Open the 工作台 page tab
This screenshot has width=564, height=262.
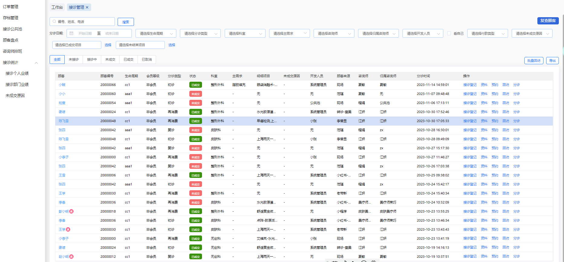pyautogui.click(x=57, y=7)
